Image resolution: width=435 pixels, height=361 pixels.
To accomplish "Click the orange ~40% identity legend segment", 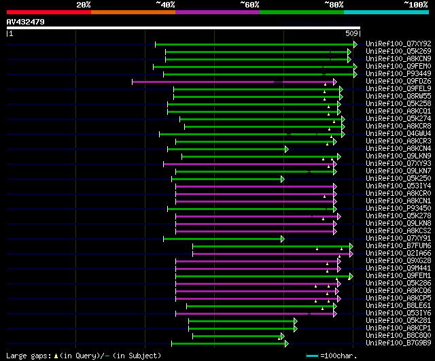I will point(133,12).
